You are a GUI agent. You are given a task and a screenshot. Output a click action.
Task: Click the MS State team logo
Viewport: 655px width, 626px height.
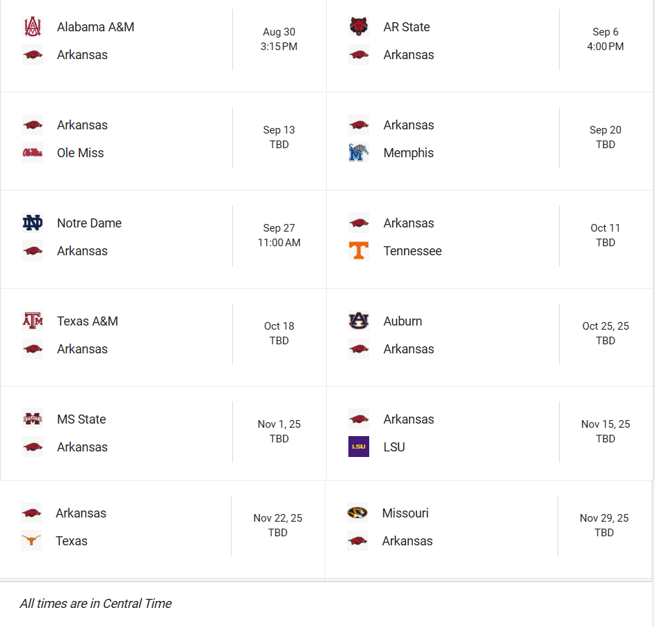33,419
